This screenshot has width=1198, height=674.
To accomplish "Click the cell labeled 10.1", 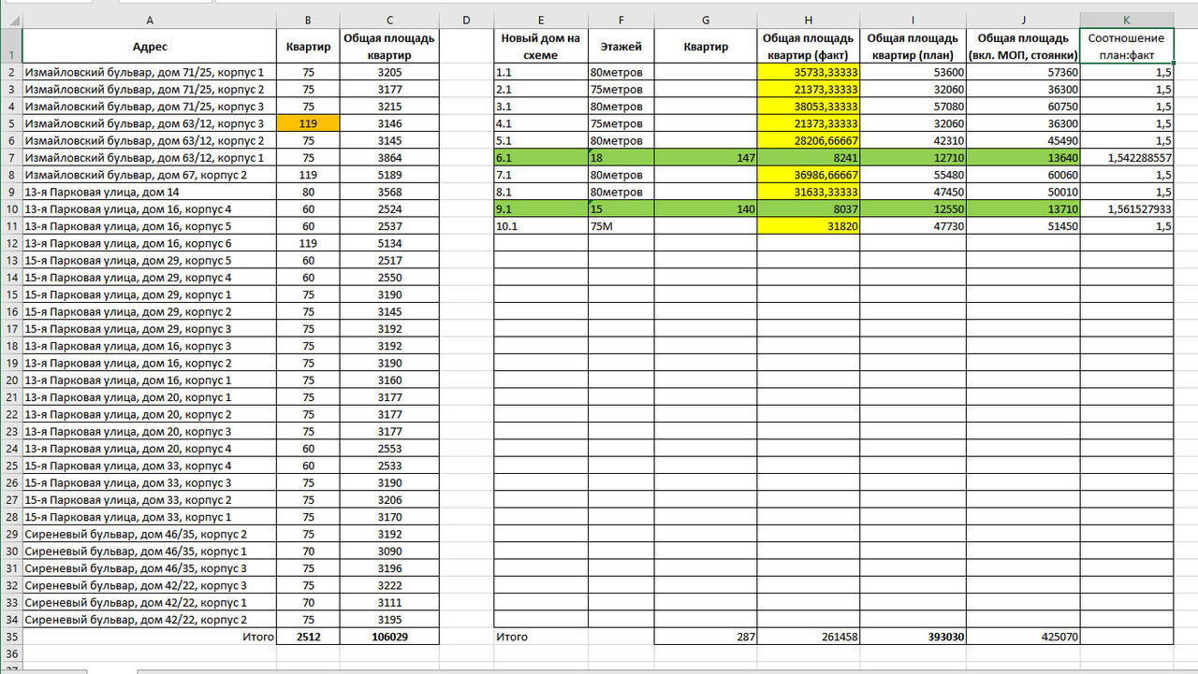I will tap(541, 225).
